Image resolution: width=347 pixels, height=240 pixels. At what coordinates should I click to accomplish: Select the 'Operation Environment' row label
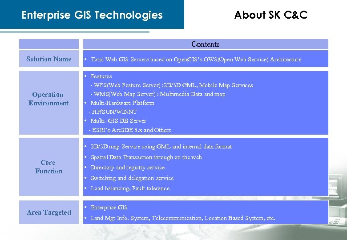pos(49,103)
